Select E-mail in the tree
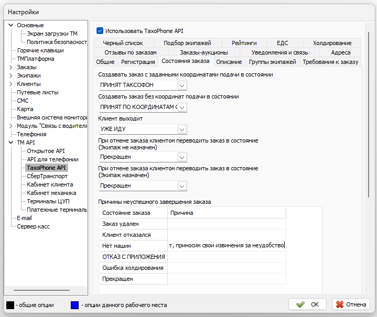This screenshot has width=377, height=317. click(x=24, y=218)
